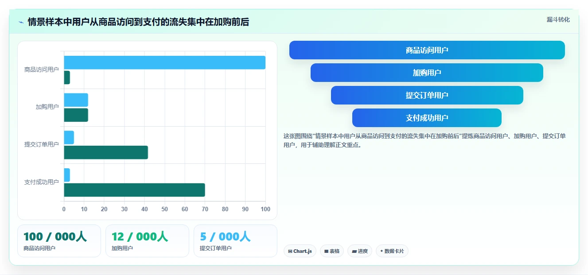This screenshot has width=588, height=275.
Task: Click the 商品访问用户 y-axis label
Action: tap(42, 70)
